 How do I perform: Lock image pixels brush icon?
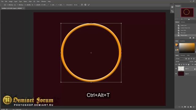tap(182, 64)
